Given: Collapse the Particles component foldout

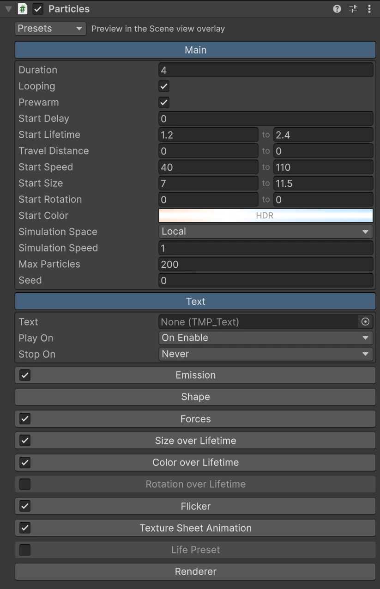Looking at the screenshot, I should pos(8,9).
